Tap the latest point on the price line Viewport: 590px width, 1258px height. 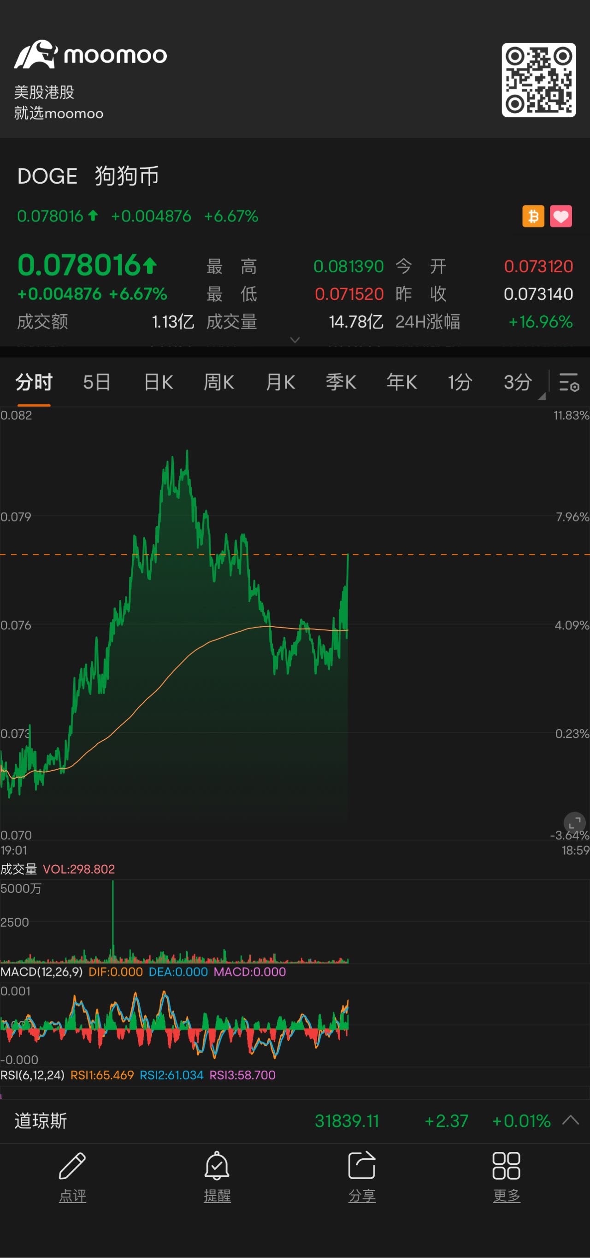pyautogui.click(x=348, y=555)
